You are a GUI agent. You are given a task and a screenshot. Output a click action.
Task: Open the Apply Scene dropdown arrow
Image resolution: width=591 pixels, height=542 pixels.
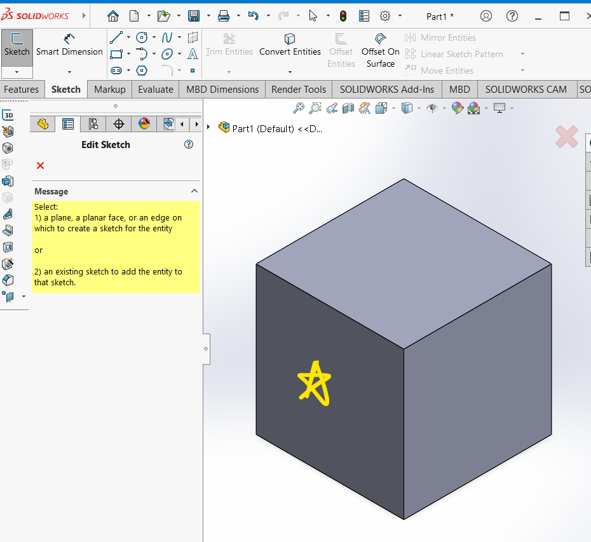486,109
